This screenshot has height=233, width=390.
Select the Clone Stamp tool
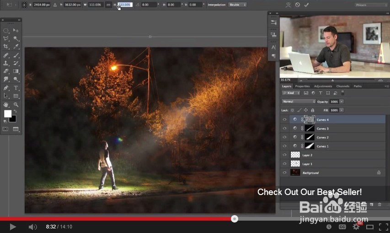tap(6, 63)
